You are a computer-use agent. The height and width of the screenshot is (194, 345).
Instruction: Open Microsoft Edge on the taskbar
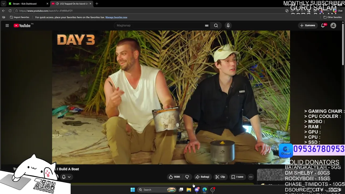tap(205, 190)
